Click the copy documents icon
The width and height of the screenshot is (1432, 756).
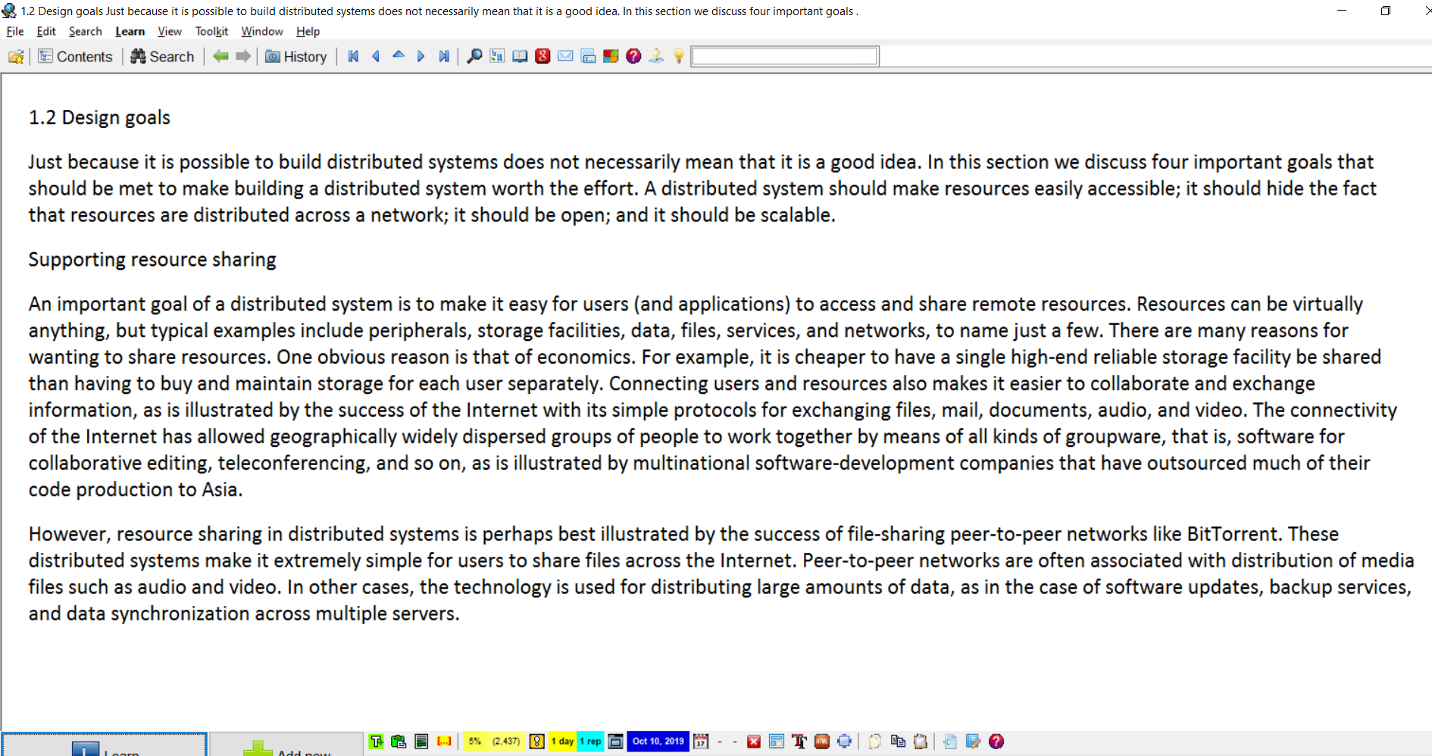(x=898, y=742)
